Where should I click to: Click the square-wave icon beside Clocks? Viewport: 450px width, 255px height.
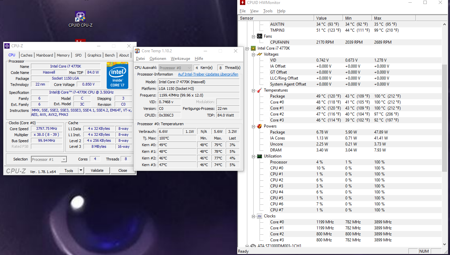[x=260, y=216]
